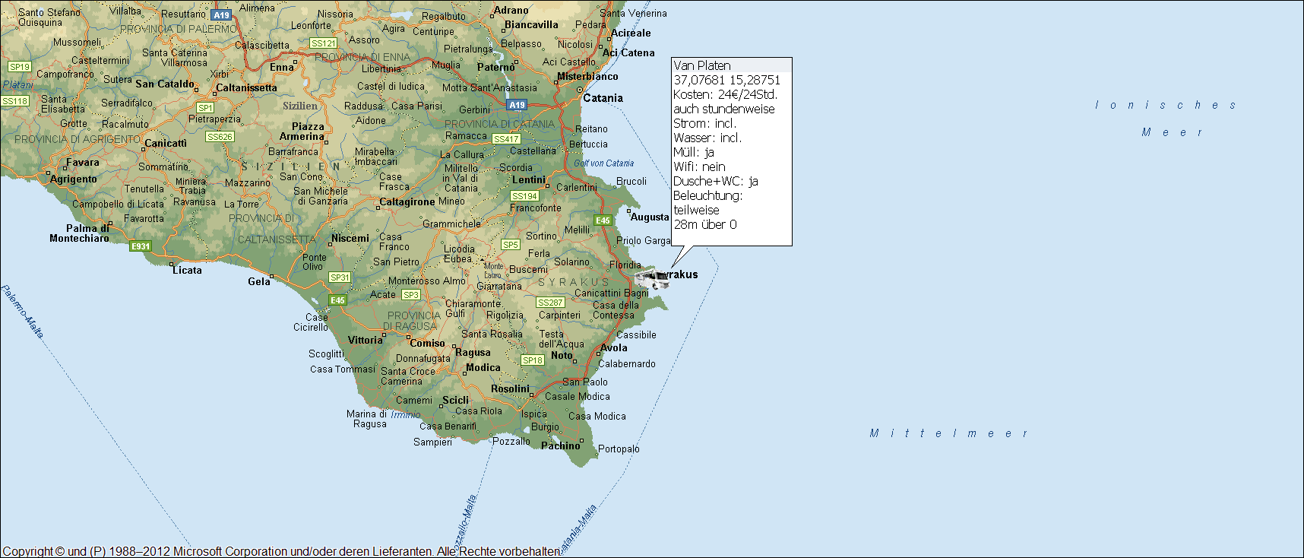
Task: Click the Augusta city label
Action: click(650, 217)
